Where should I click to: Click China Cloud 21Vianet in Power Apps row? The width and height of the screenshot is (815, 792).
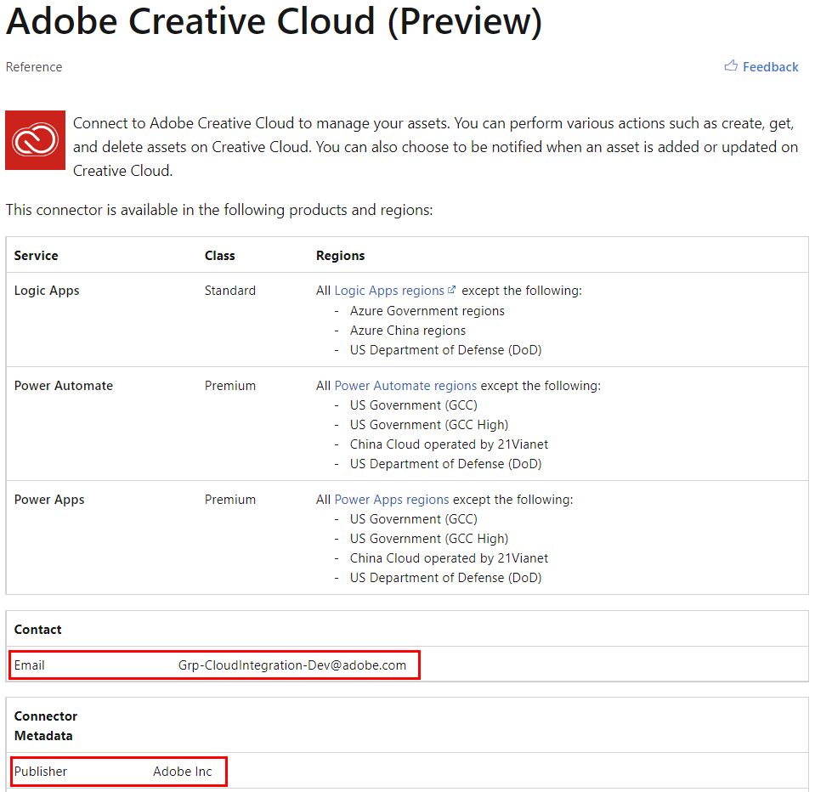click(x=449, y=558)
